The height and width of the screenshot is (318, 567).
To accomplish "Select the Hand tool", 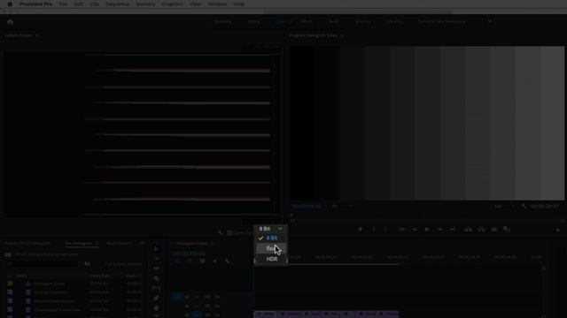I will click(x=156, y=307).
